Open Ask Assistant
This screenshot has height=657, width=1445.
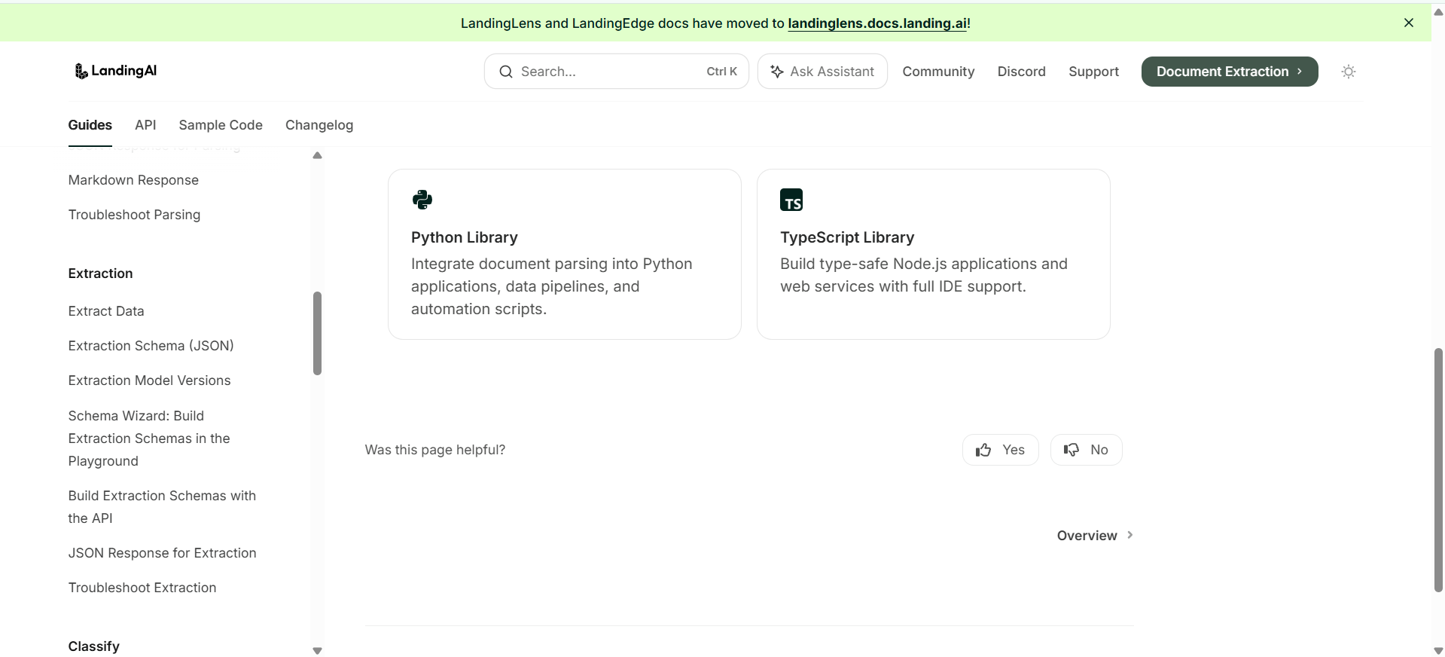(822, 72)
